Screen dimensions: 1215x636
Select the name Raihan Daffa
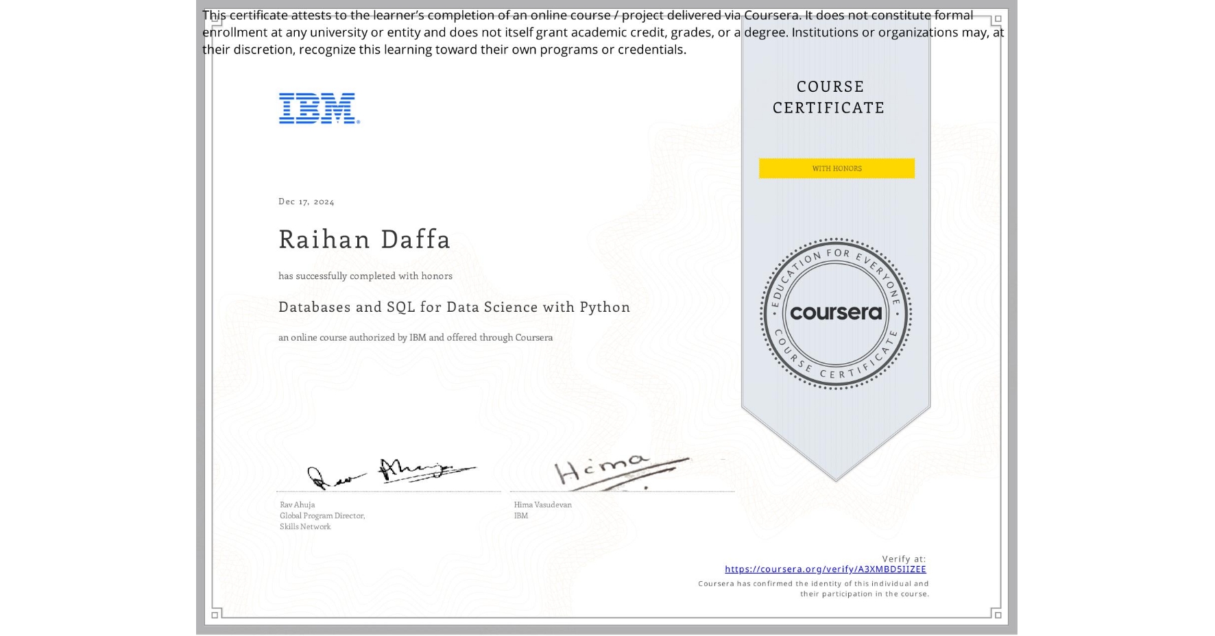point(365,239)
